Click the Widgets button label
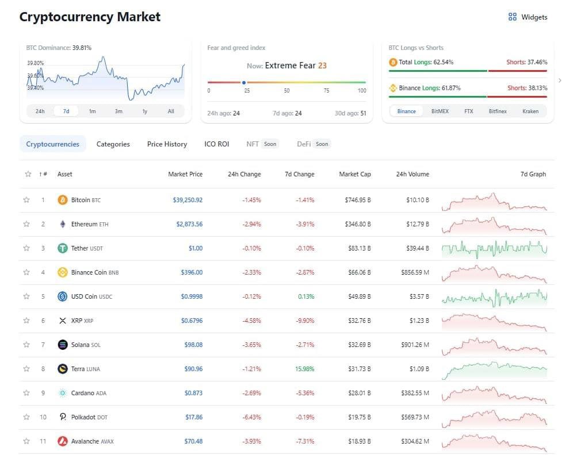 pyautogui.click(x=534, y=17)
